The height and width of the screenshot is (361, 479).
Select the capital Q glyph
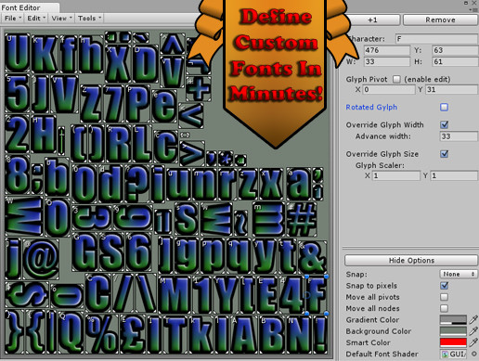pyautogui.click(x=71, y=333)
